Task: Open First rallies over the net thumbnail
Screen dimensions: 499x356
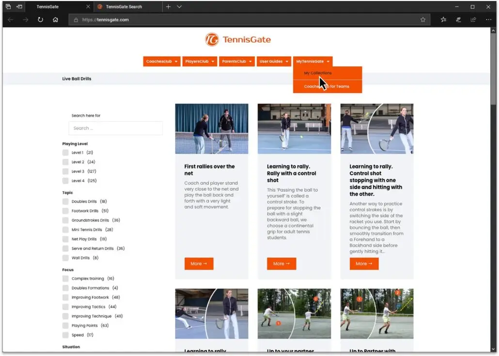Action: coord(212,129)
